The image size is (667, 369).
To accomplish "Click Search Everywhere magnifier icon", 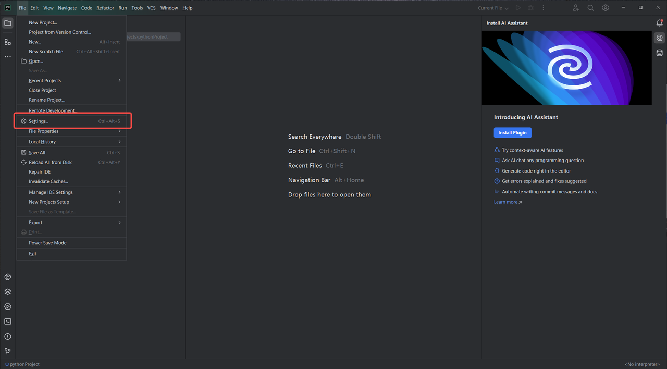I will click(590, 8).
